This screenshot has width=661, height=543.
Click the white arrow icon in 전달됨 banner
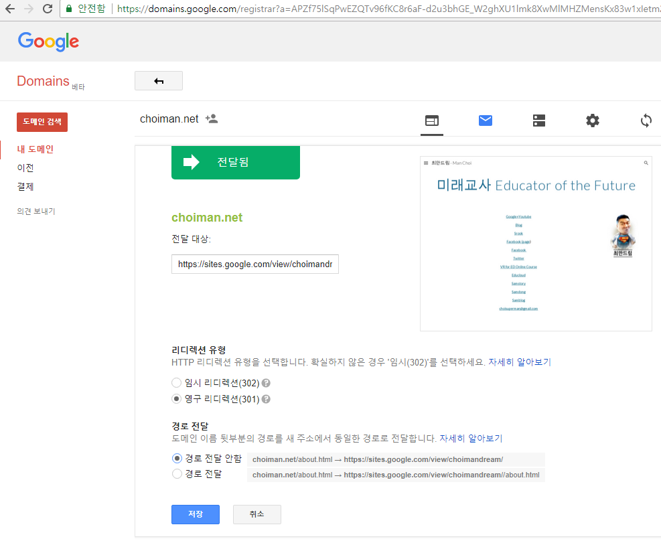[x=192, y=162]
